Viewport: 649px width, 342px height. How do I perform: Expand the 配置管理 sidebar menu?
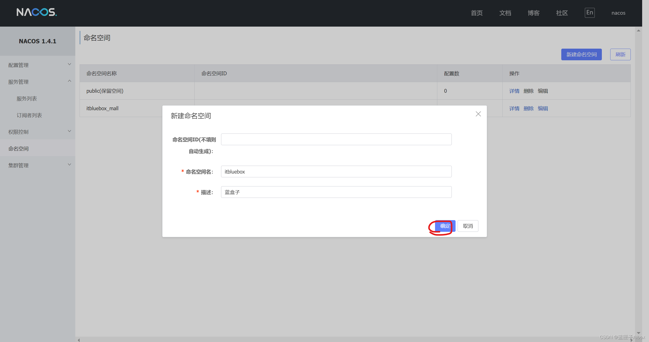pyautogui.click(x=38, y=65)
